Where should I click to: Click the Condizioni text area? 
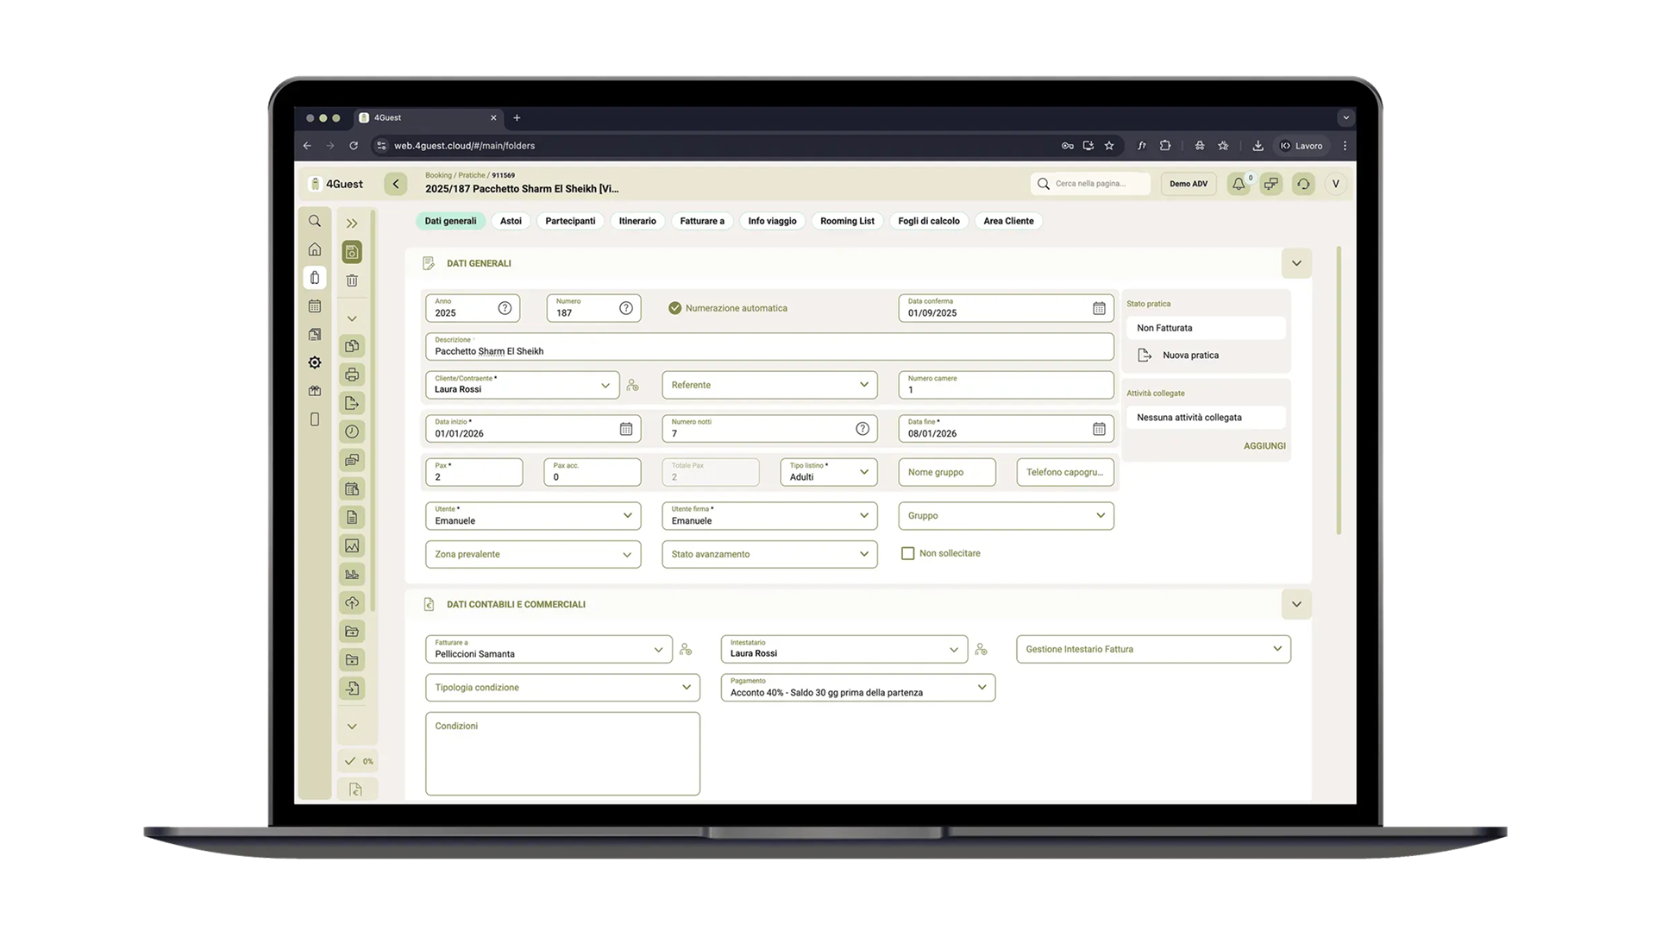(x=562, y=753)
